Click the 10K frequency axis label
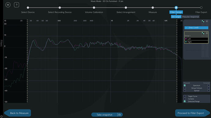Image resolution: width=211 pixels, height=118 pixels. click(166, 21)
